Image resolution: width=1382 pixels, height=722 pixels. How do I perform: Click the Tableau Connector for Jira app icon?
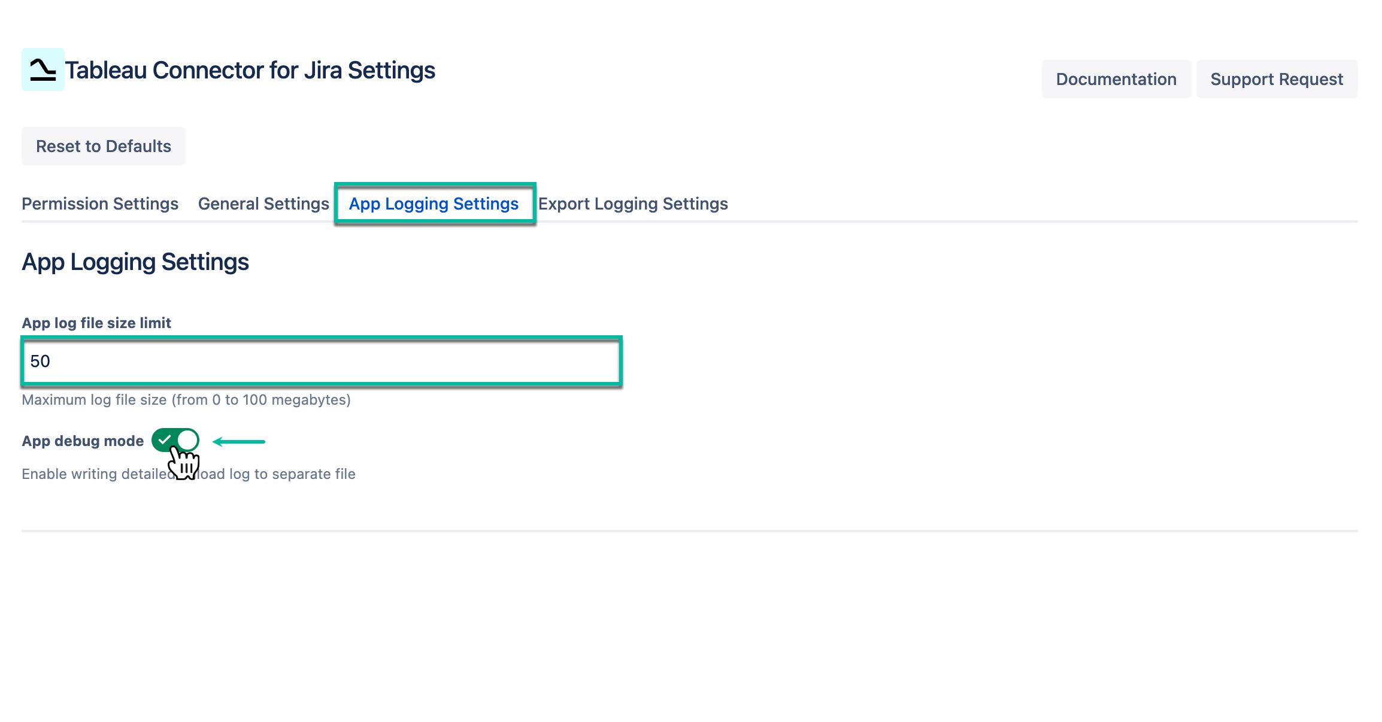(x=42, y=70)
